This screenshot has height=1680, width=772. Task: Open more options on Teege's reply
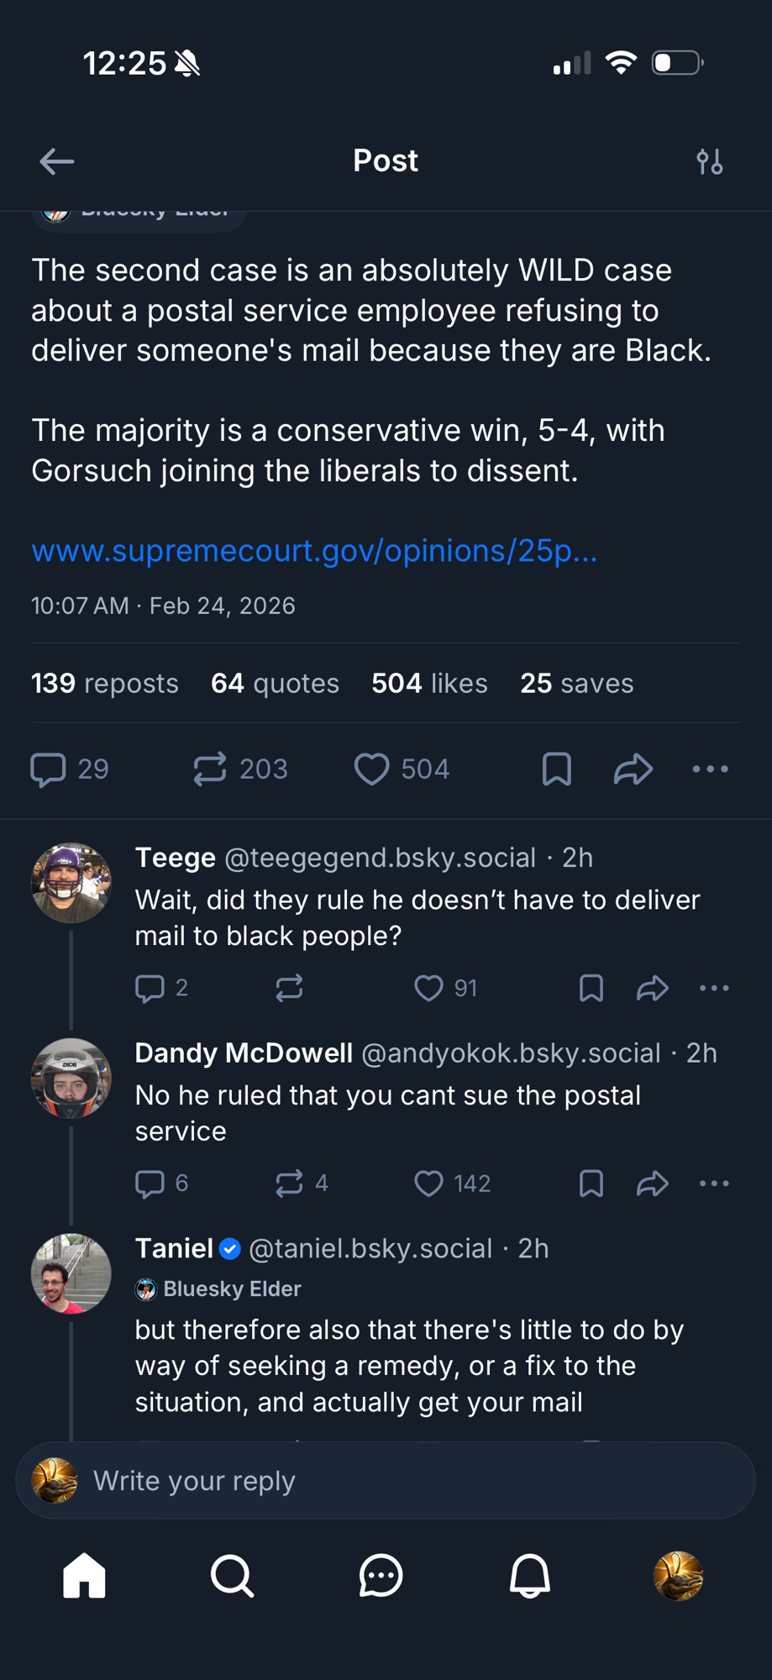click(714, 989)
